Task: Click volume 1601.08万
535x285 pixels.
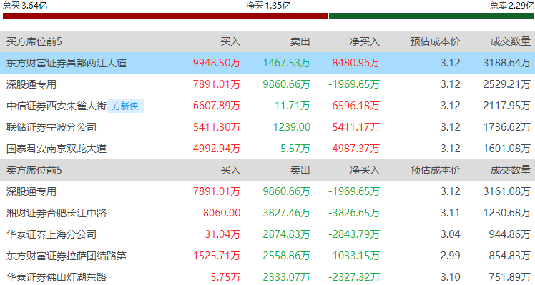Action: tap(507, 149)
